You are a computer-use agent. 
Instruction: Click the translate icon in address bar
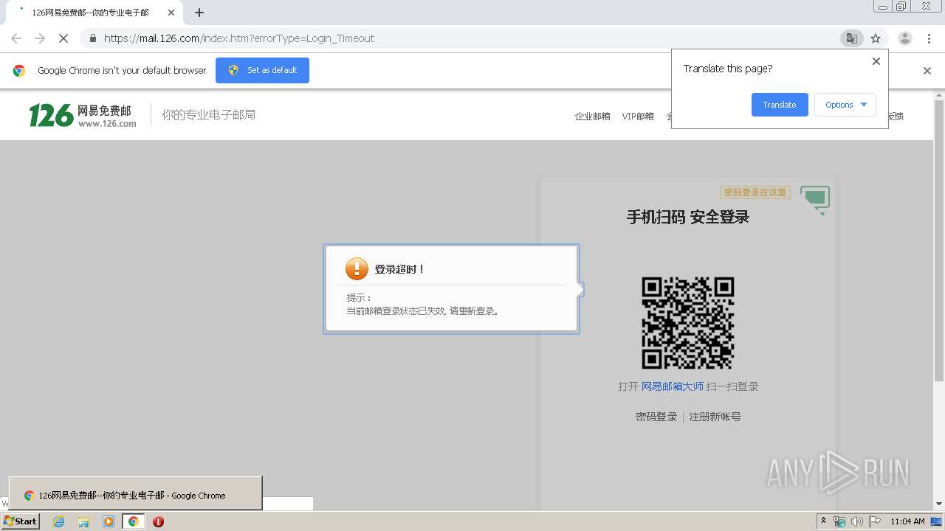coord(852,38)
